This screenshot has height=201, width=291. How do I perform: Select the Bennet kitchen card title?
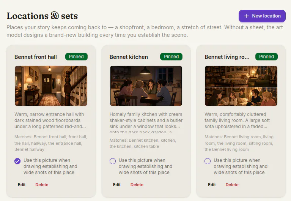129,57
